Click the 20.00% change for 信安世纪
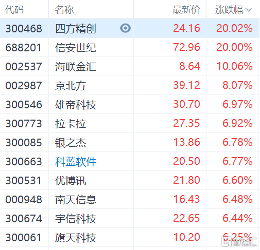 [x=234, y=47]
